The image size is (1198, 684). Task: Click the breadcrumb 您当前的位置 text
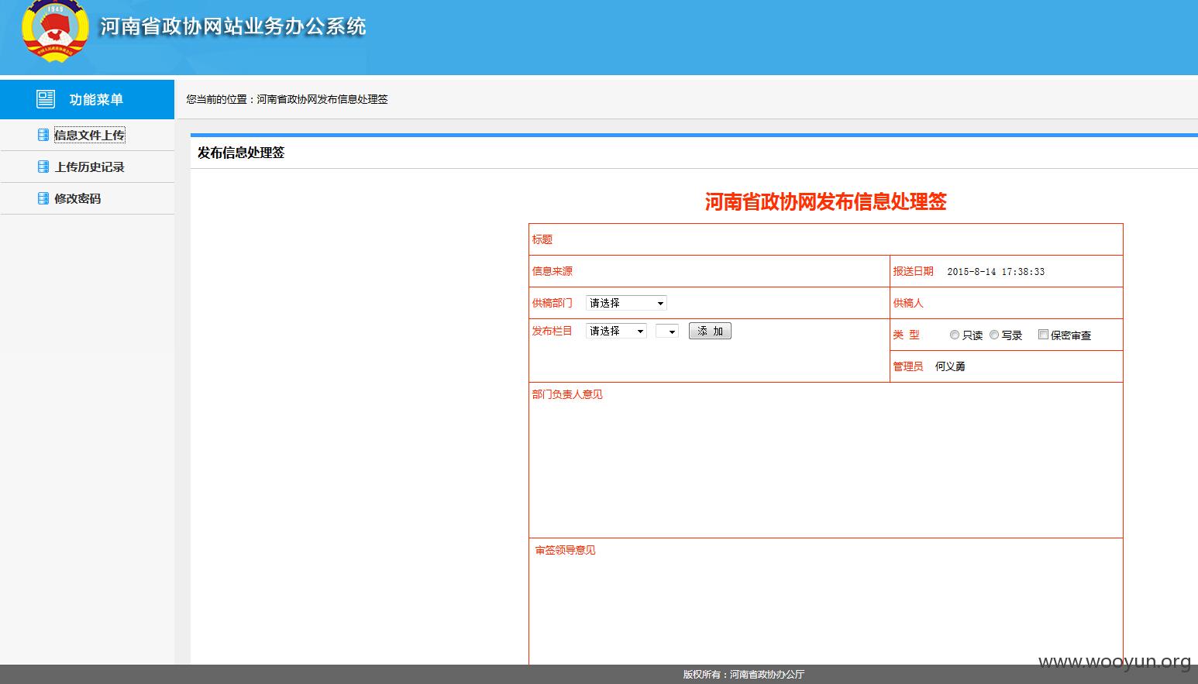click(x=287, y=99)
